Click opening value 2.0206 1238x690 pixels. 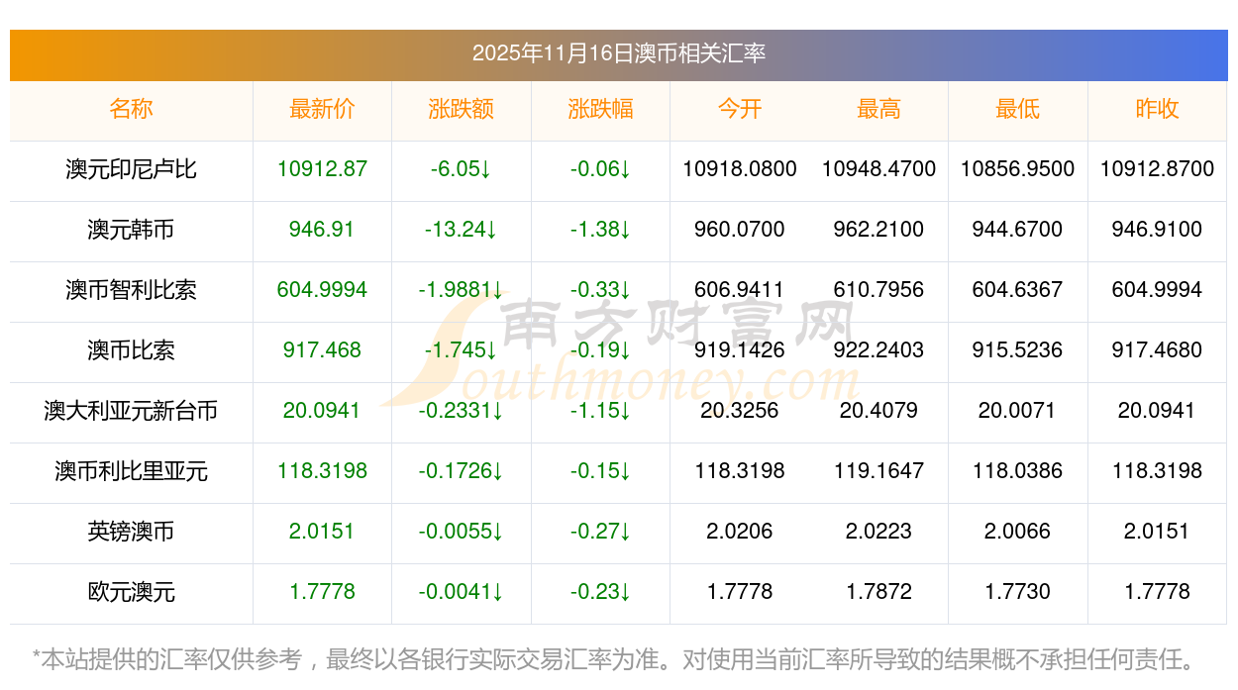[740, 532]
